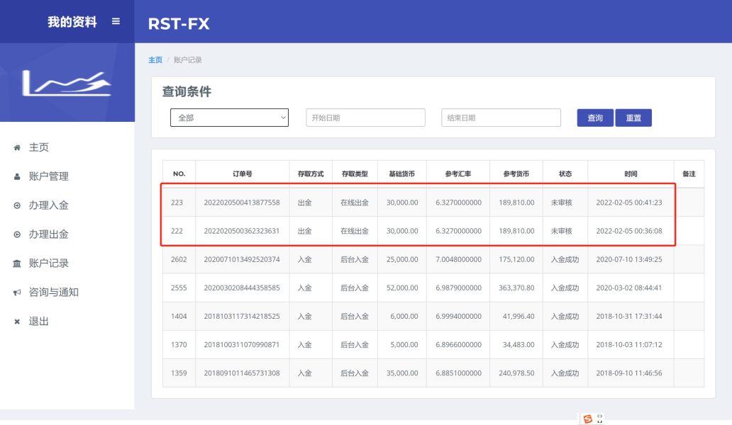
Task: Click the 基础货币 column header
Action: pyautogui.click(x=402, y=174)
